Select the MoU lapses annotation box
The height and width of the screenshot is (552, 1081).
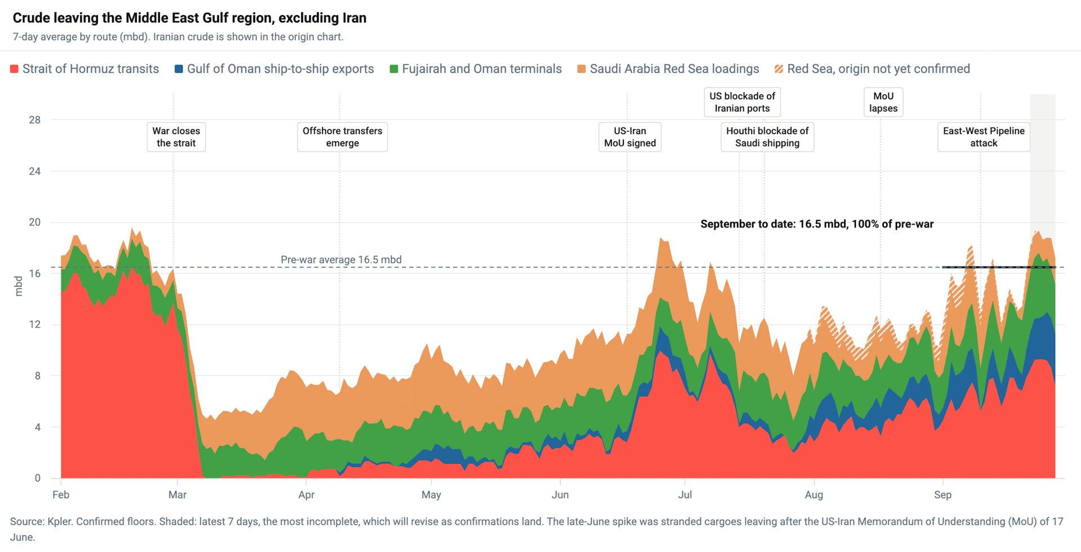pyautogui.click(x=883, y=102)
